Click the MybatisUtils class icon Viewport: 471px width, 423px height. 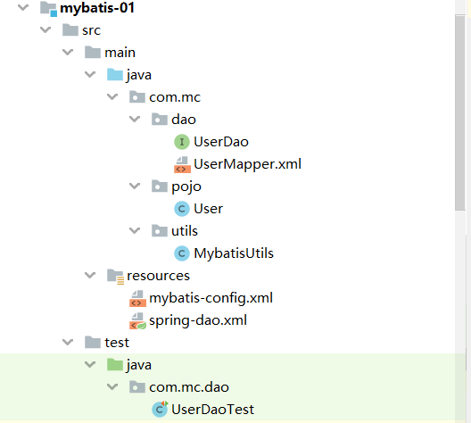(x=182, y=253)
